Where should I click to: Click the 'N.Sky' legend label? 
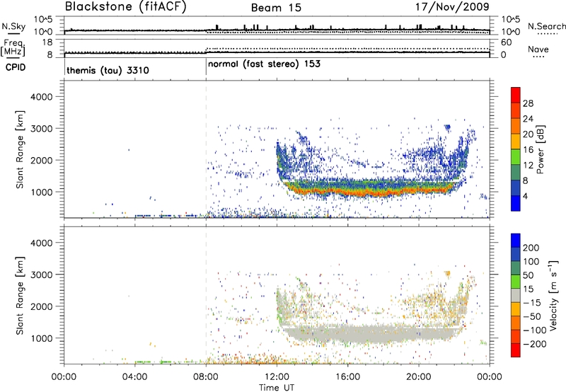click(x=13, y=26)
